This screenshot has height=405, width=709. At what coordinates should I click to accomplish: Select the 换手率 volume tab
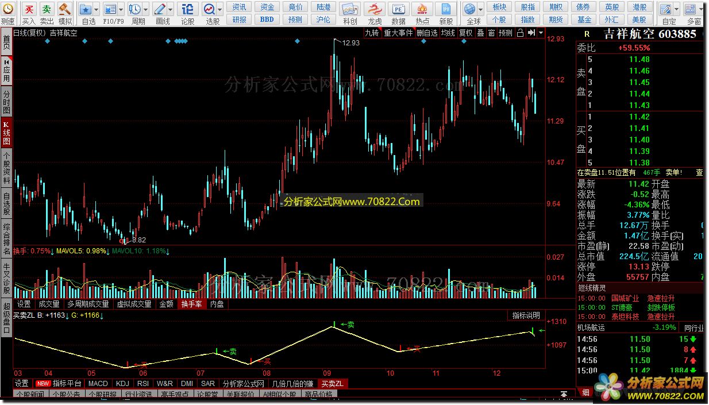[x=192, y=304]
